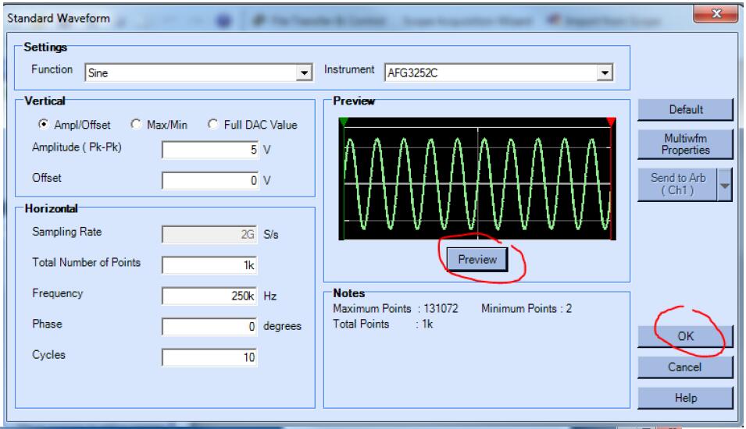Focus the Total Number of Points field
746x429 pixels.
click(x=209, y=264)
